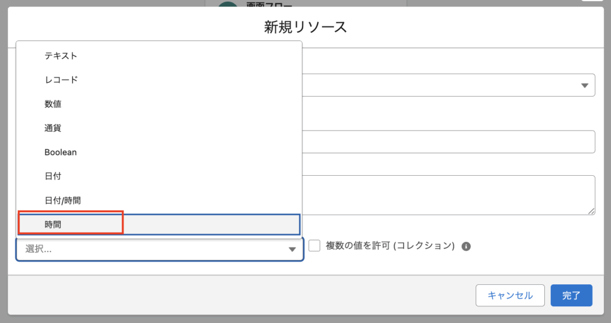Choose レコード from the data type list
This screenshot has height=323, width=611.
coord(61,79)
